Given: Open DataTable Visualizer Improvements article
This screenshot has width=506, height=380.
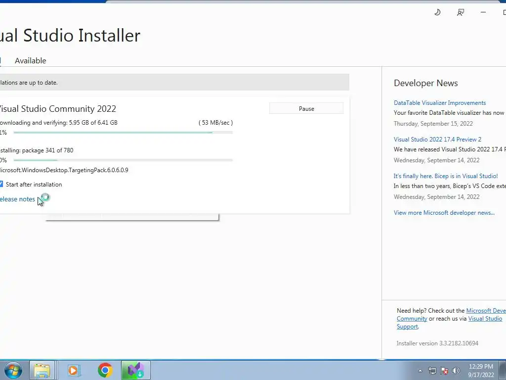Looking at the screenshot, I should pos(439,103).
